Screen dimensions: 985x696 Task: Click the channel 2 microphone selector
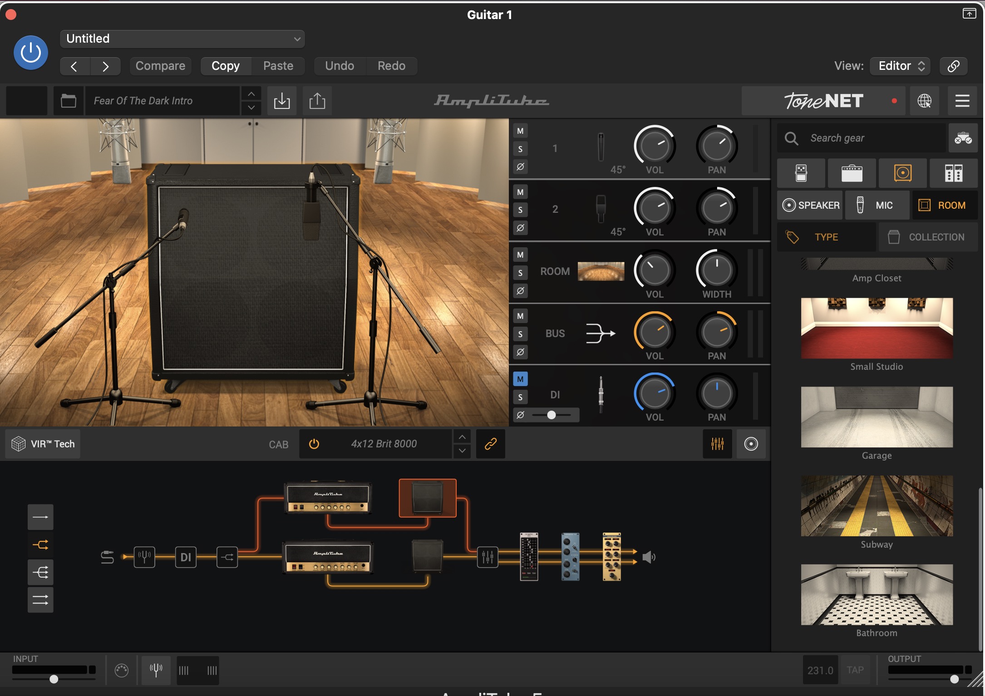click(x=601, y=209)
